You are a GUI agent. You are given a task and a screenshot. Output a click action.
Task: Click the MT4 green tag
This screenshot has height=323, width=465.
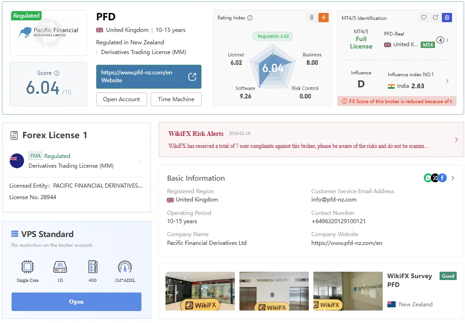pyautogui.click(x=428, y=45)
